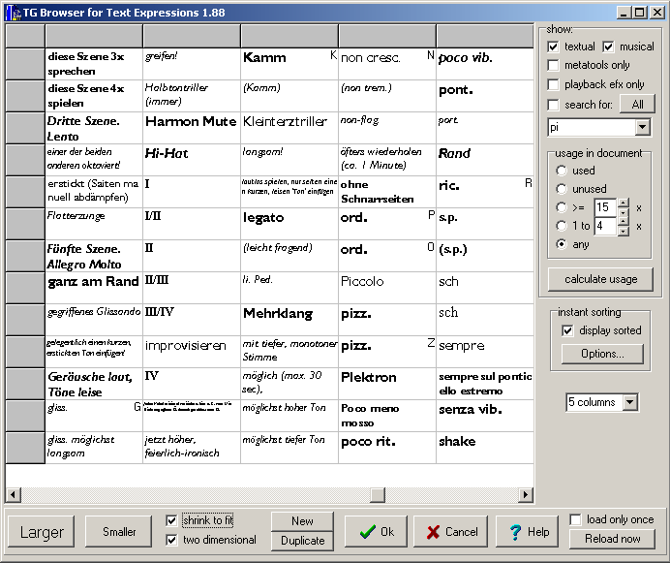The width and height of the screenshot is (670, 563).
Task: Click the horizontal scrollbar thumb
Action: (x=378, y=495)
